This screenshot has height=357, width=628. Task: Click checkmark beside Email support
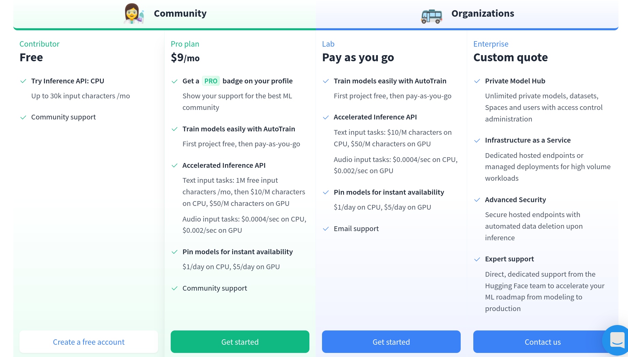pyautogui.click(x=326, y=229)
